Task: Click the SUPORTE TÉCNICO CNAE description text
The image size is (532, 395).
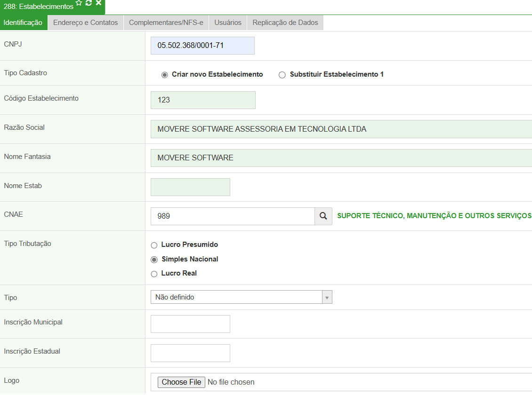Action: tap(434, 216)
